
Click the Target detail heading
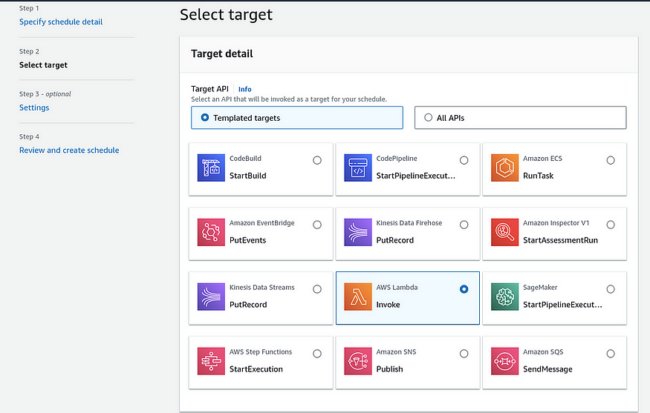coord(222,54)
